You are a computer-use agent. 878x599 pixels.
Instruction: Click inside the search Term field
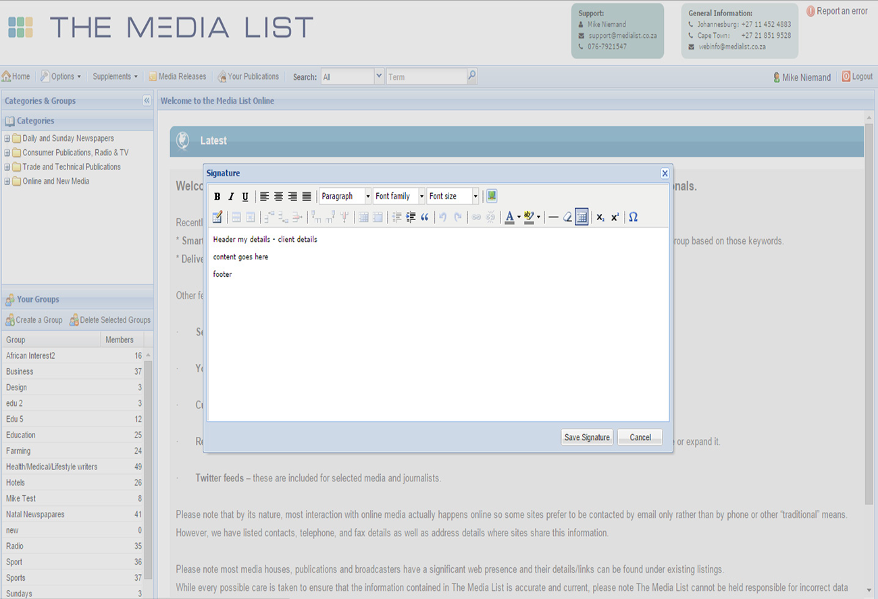click(x=425, y=76)
